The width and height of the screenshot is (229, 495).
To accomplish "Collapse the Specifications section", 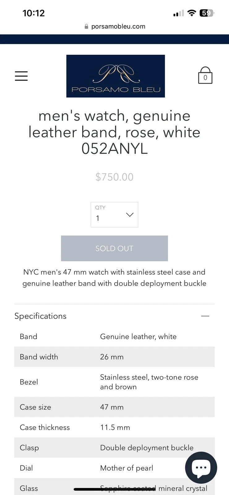I will pos(41,316).
